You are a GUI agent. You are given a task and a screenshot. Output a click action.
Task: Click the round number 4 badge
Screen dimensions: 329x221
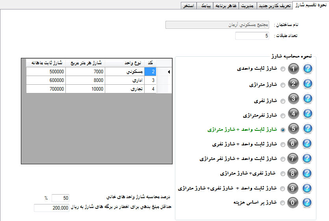(293, 113)
